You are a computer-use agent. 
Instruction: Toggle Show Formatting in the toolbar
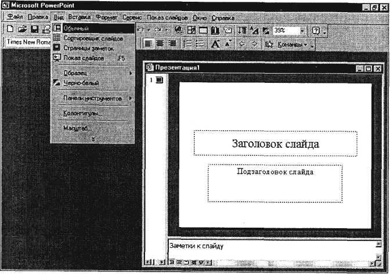pyautogui.click(x=254, y=31)
